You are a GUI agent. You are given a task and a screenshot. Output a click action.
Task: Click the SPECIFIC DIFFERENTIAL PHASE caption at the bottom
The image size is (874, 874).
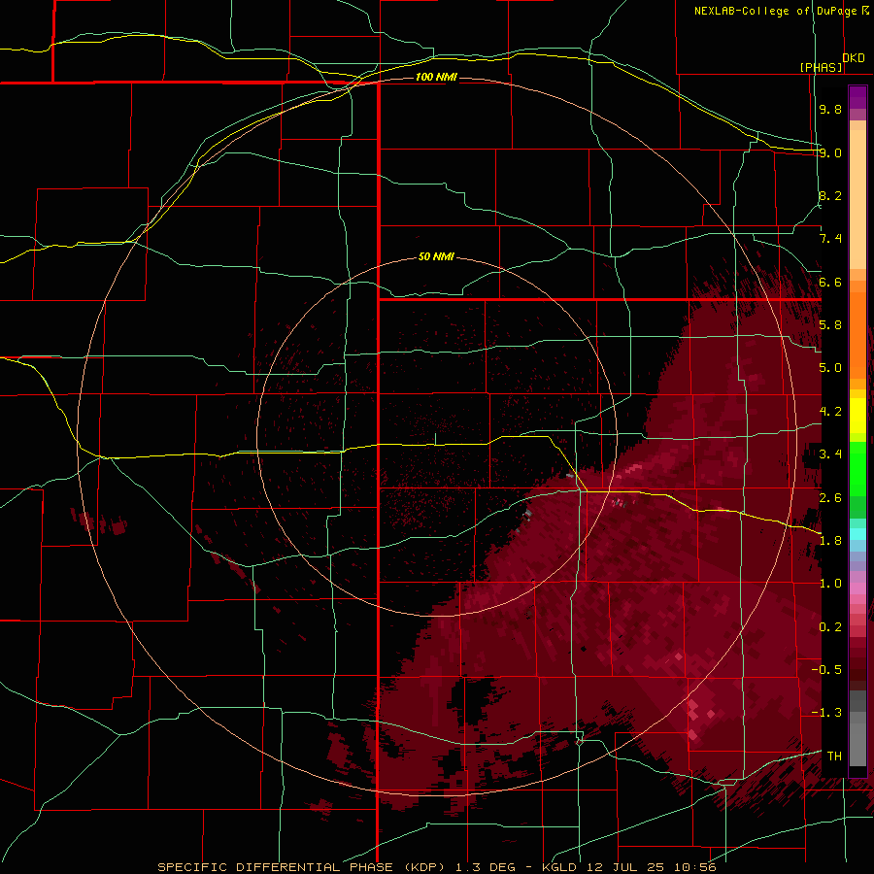pos(436,867)
